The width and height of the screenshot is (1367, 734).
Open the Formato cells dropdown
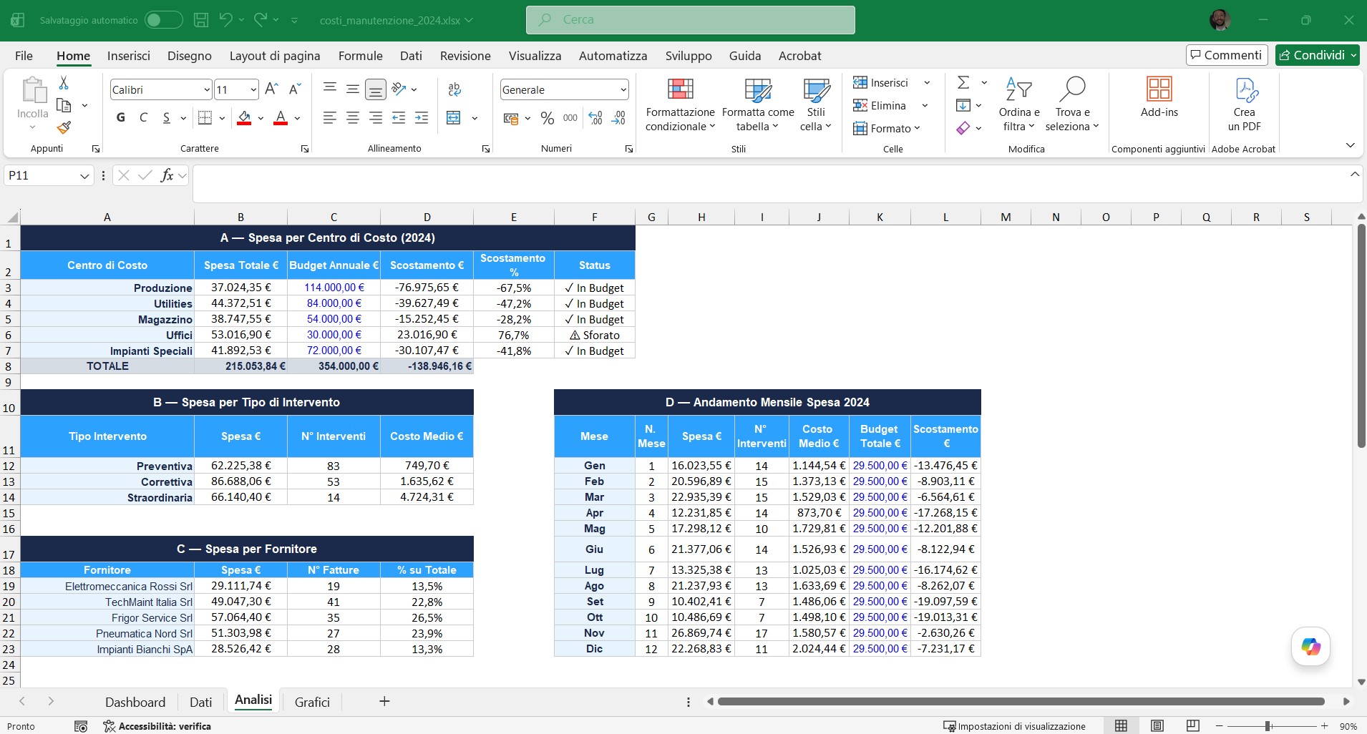point(887,129)
